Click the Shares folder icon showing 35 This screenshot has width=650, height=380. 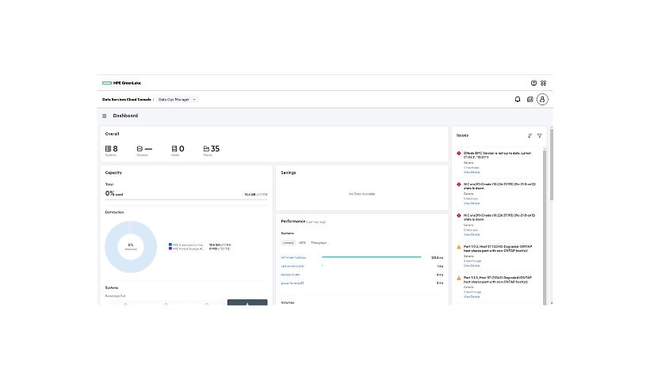[x=206, y=148]
